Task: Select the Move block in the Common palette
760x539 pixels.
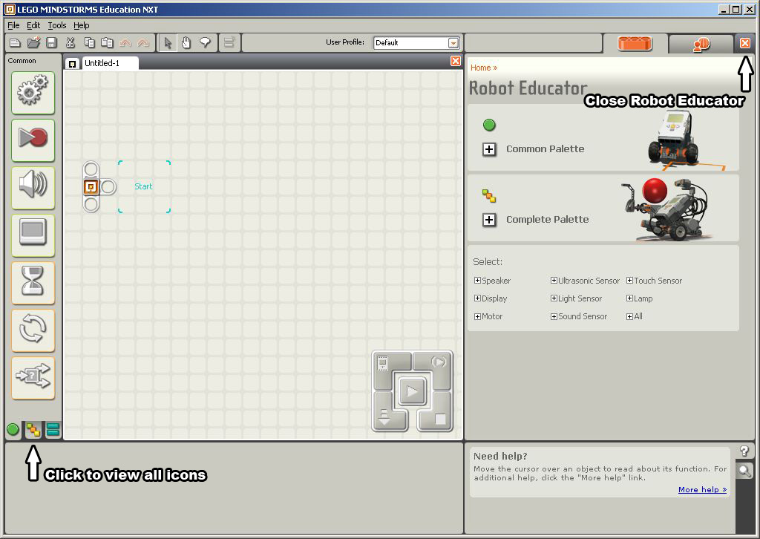Action: [x=33, y=93]
